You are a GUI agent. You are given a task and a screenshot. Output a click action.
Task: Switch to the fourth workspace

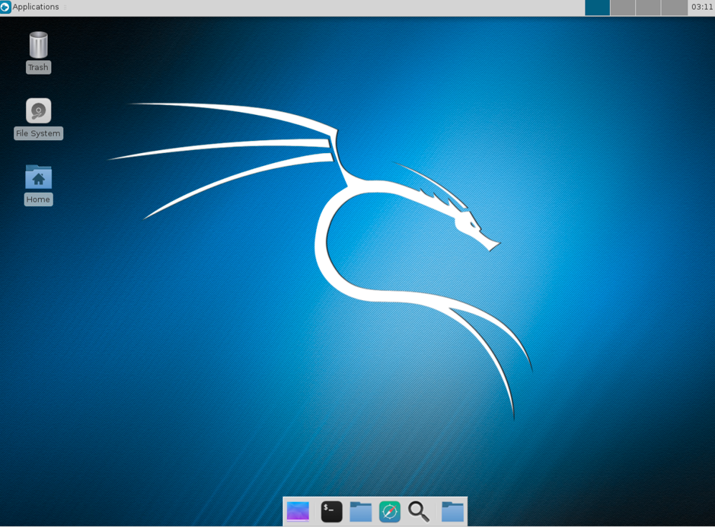point(675,8)
